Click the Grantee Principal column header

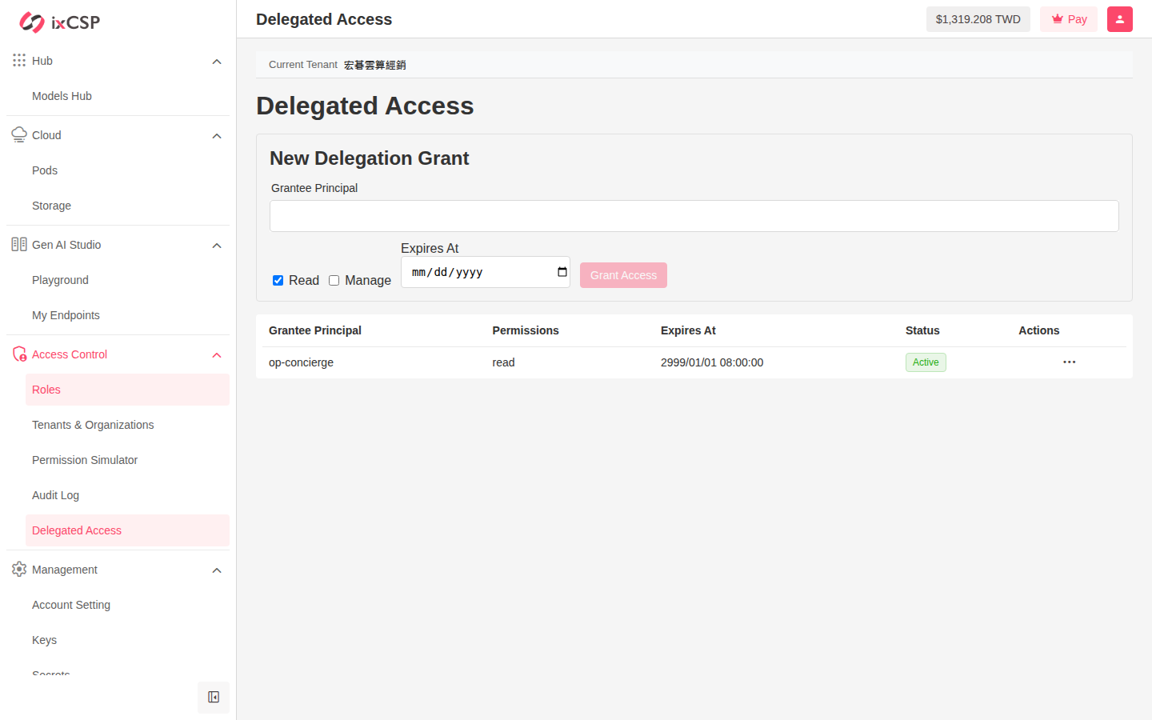coord(315,330)
